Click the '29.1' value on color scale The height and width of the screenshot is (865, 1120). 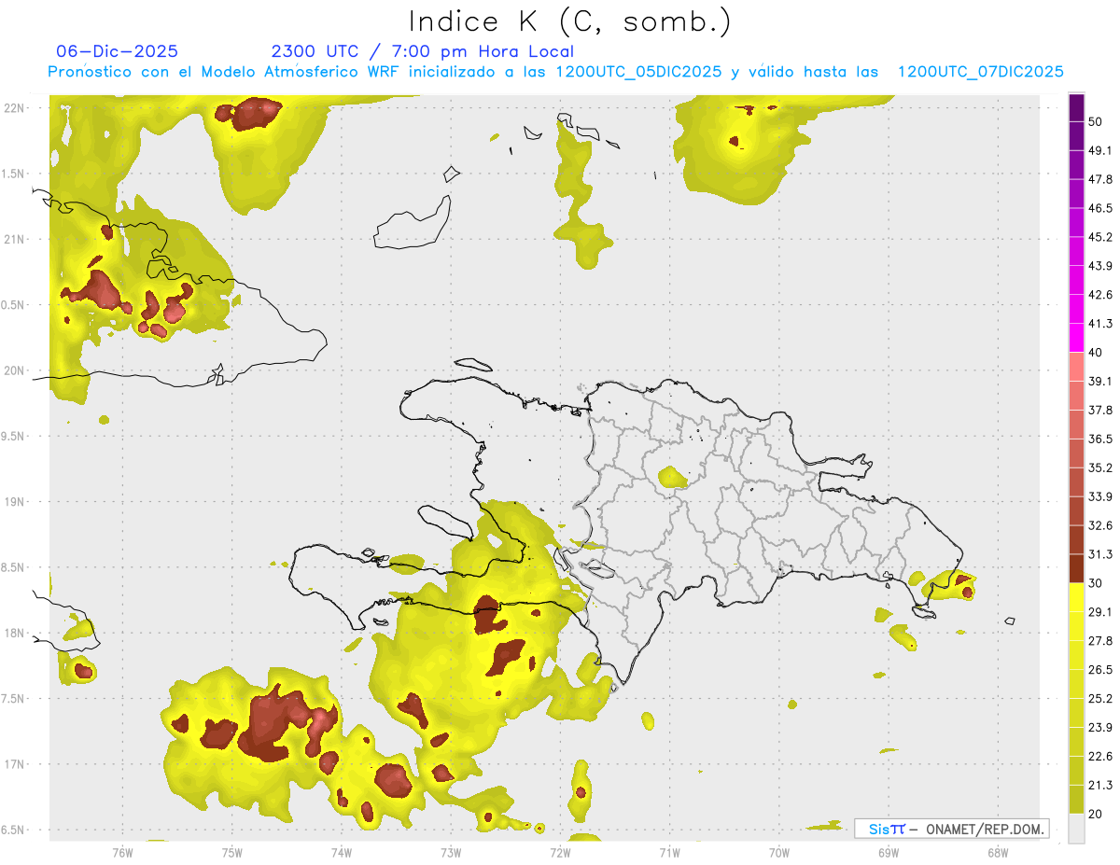point(1100,612)
